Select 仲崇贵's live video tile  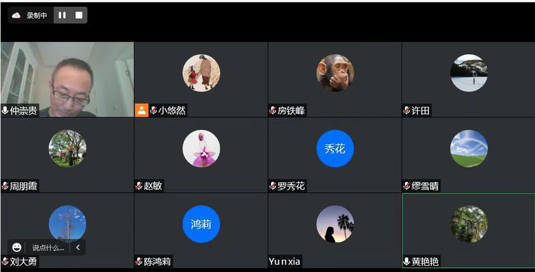click(x=67, y=80)
